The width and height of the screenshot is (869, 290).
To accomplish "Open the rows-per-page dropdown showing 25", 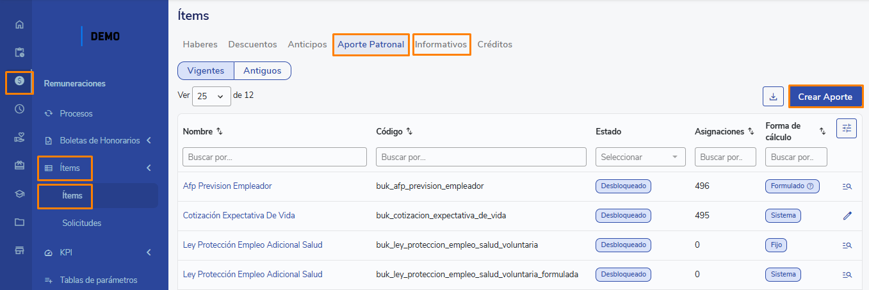I will 211,96.
